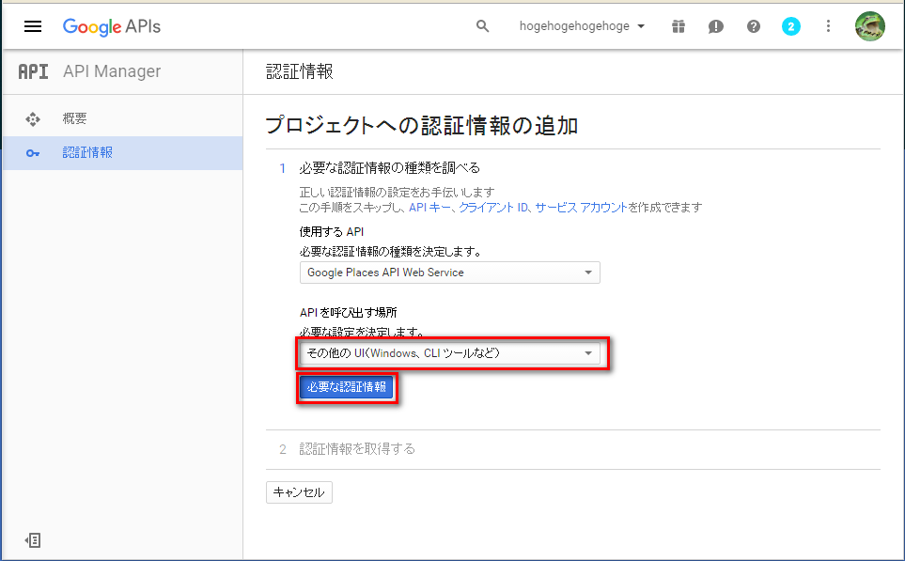Image resolution: width=905 pixels, height=561 pixels.
Task: Open the gift box icon
Action: pyautogui.click(x=679, y=26)
